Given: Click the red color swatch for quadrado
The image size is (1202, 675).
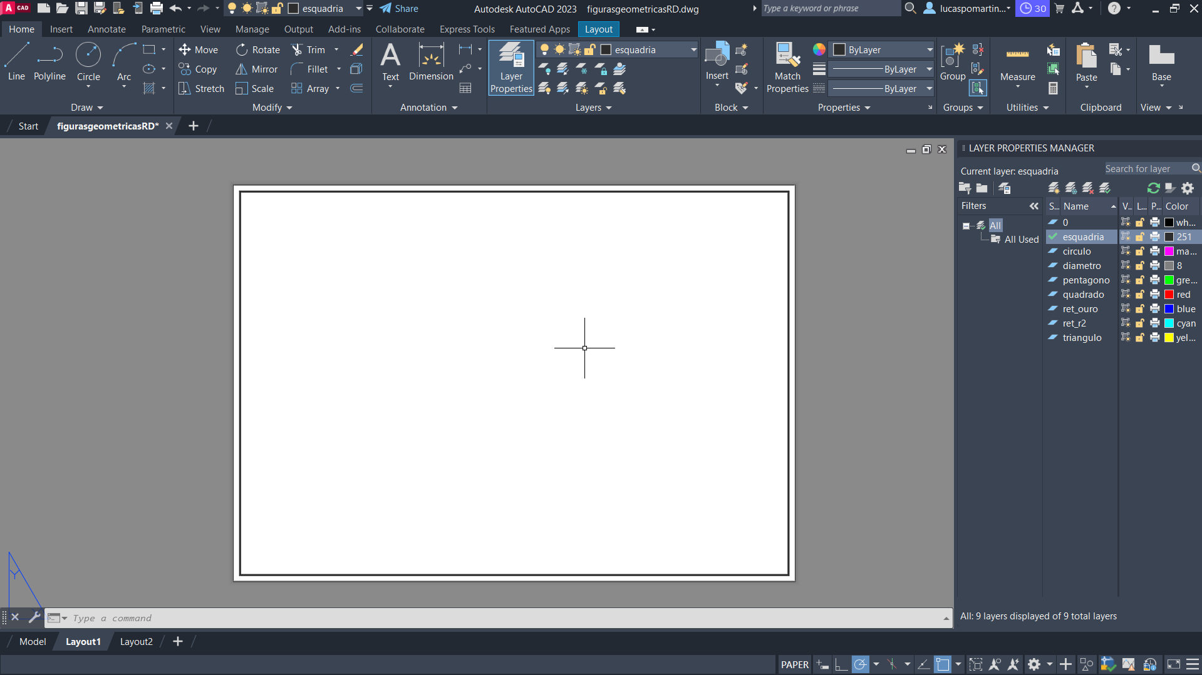Looking at the screenshot, I should point(1169,295).
